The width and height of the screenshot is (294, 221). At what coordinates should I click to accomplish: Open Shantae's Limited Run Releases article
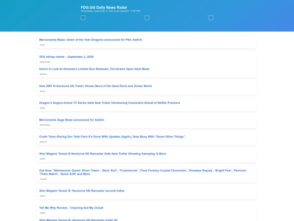tap(94, 69)
